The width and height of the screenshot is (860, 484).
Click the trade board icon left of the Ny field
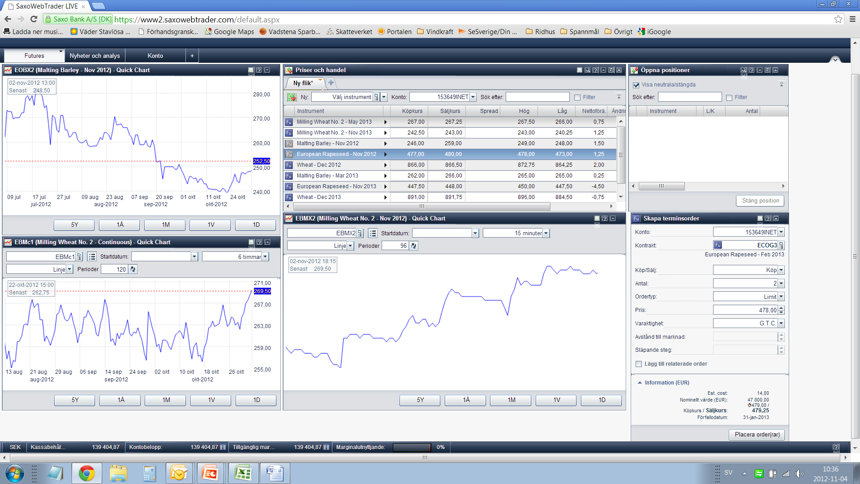click(292, 97)
